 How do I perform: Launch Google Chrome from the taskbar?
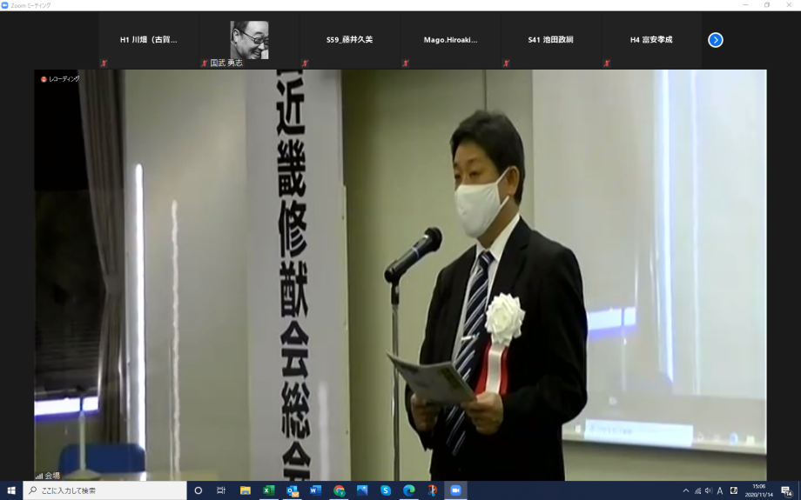(x=340, y=490)
